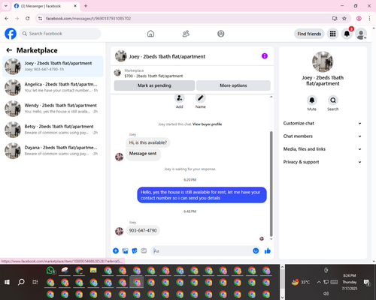Open the account profile menu
Viewport: 376px width, 300px height.
pos(361,34)
